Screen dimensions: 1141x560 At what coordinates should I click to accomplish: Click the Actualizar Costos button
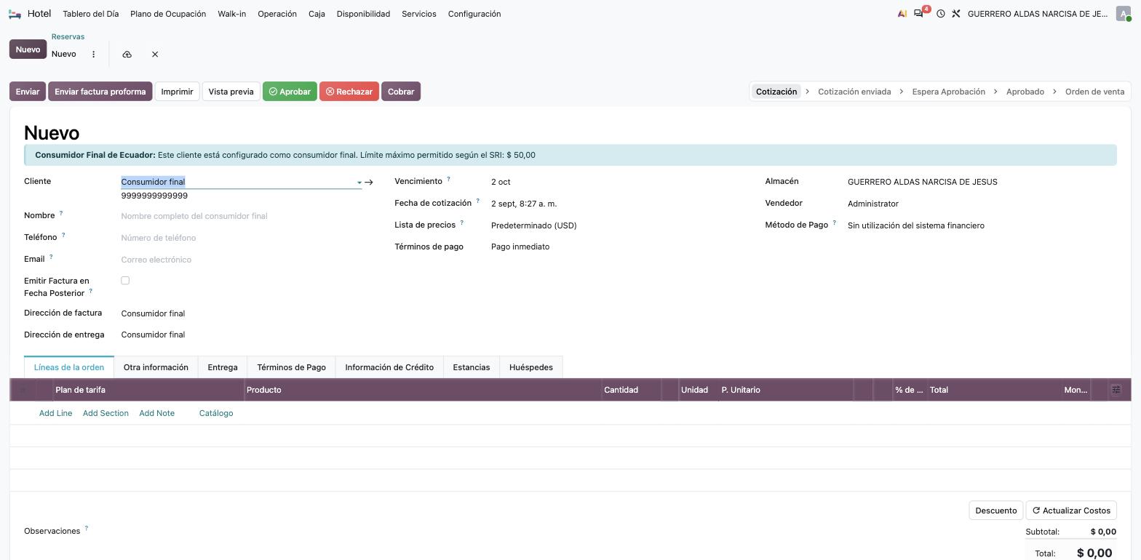(1071, 511)
